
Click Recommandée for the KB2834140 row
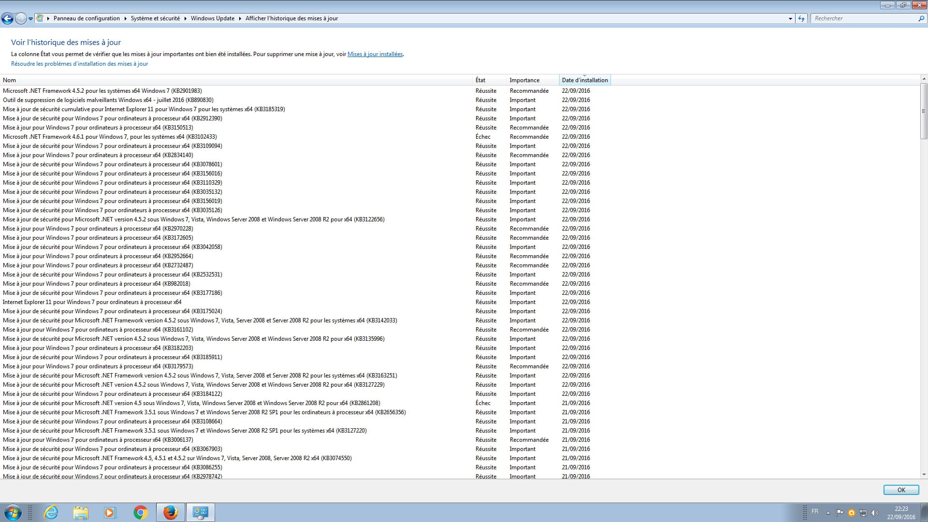tap(529, 155)
